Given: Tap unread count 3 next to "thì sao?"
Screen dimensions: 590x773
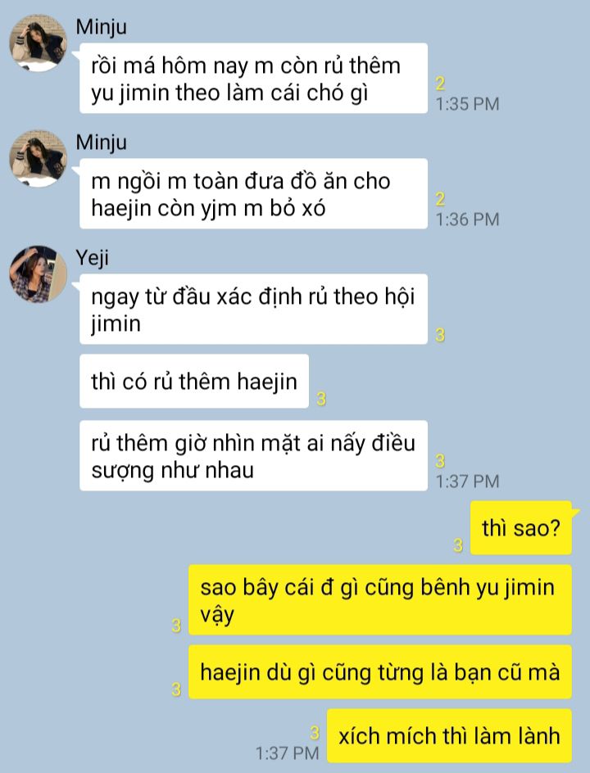Looking at the screenshot, I should [458, 545].
